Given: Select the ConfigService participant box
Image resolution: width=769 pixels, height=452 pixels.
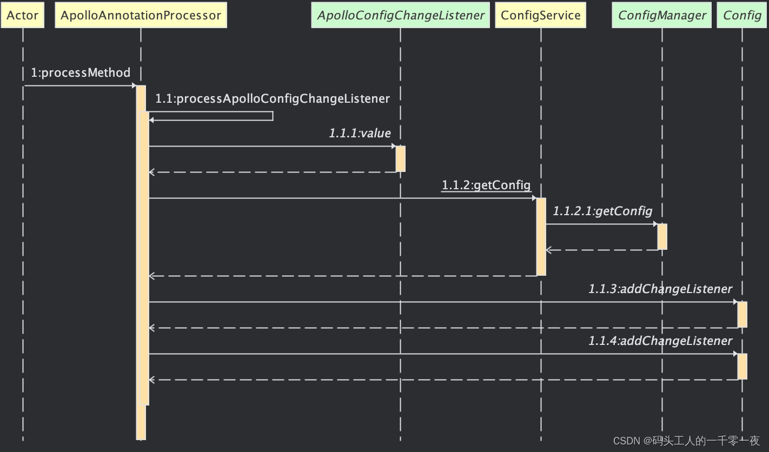Looking at the screenshot, I should click(541, 15).
